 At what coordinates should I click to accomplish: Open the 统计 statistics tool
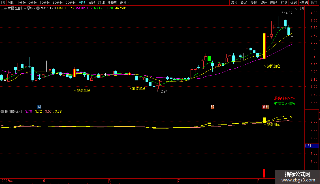264,3
